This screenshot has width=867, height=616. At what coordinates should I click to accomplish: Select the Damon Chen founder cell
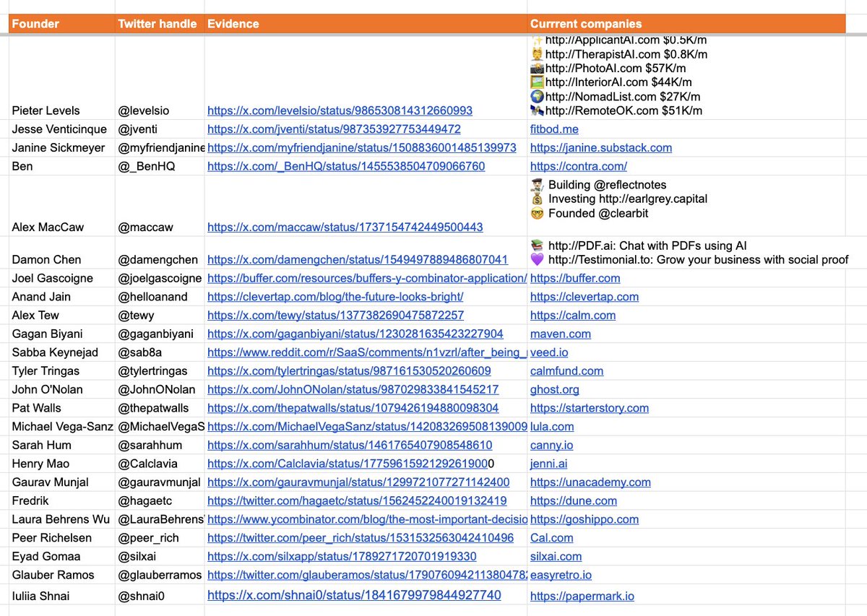click(x=61, y=253)
